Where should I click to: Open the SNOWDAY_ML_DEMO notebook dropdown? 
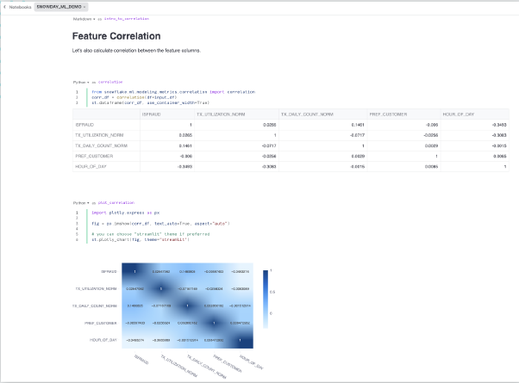coord(62,6)
